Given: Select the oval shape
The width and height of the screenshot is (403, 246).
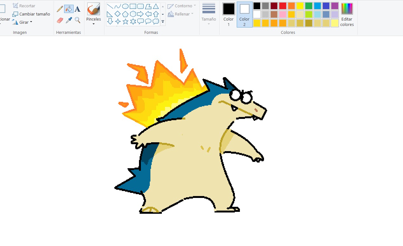Looking at the screenshot, I should tap(125, 6).
